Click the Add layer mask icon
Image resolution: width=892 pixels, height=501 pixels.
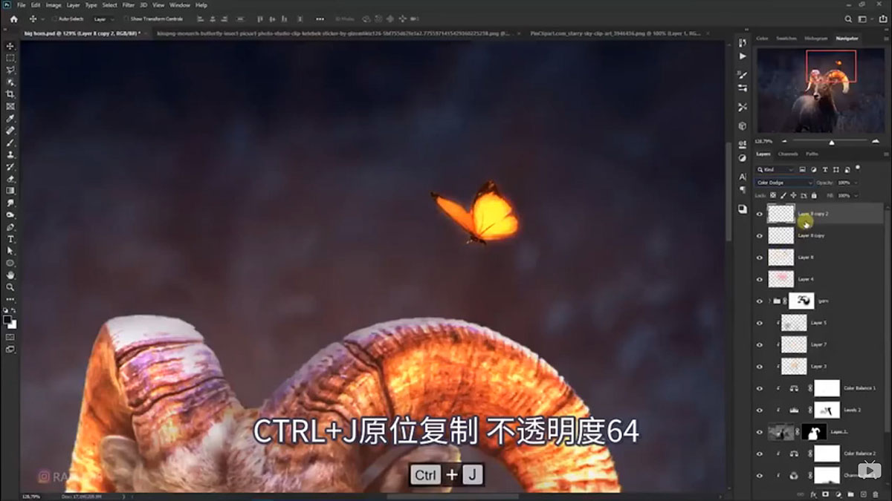tap(825, 494)
